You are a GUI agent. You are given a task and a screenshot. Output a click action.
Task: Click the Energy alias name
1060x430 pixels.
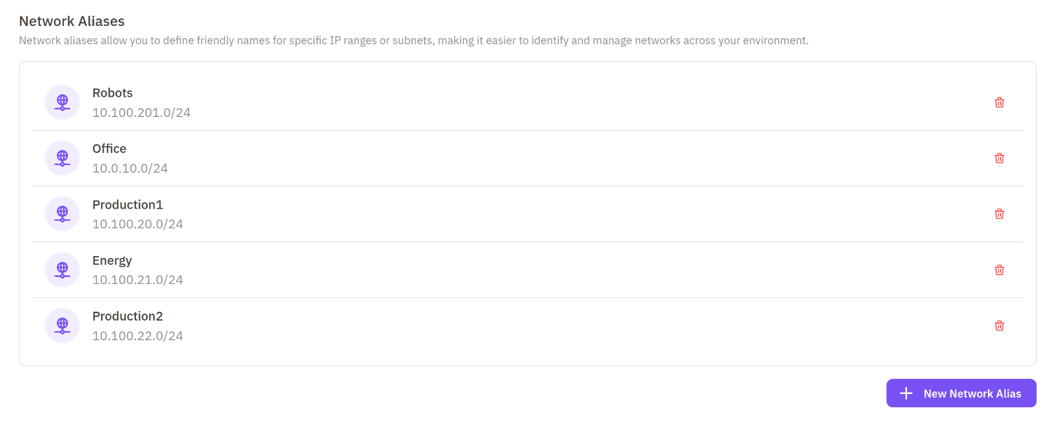click(112, 261)
